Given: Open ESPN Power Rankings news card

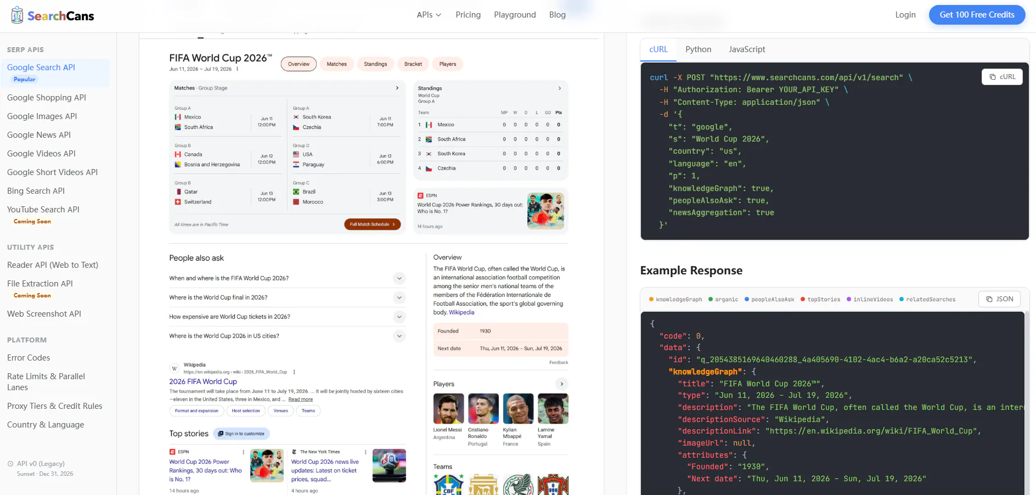Looking at the screenshot, I should click(491, 211).
